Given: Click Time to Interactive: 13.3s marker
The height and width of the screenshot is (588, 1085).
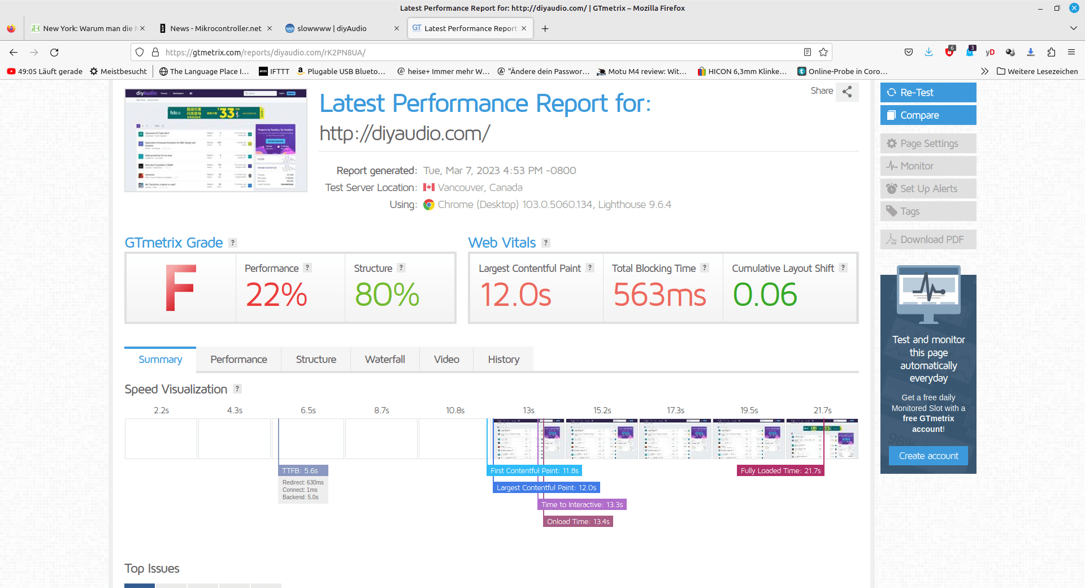Looking at the screenshot, I should coord(582,504).
